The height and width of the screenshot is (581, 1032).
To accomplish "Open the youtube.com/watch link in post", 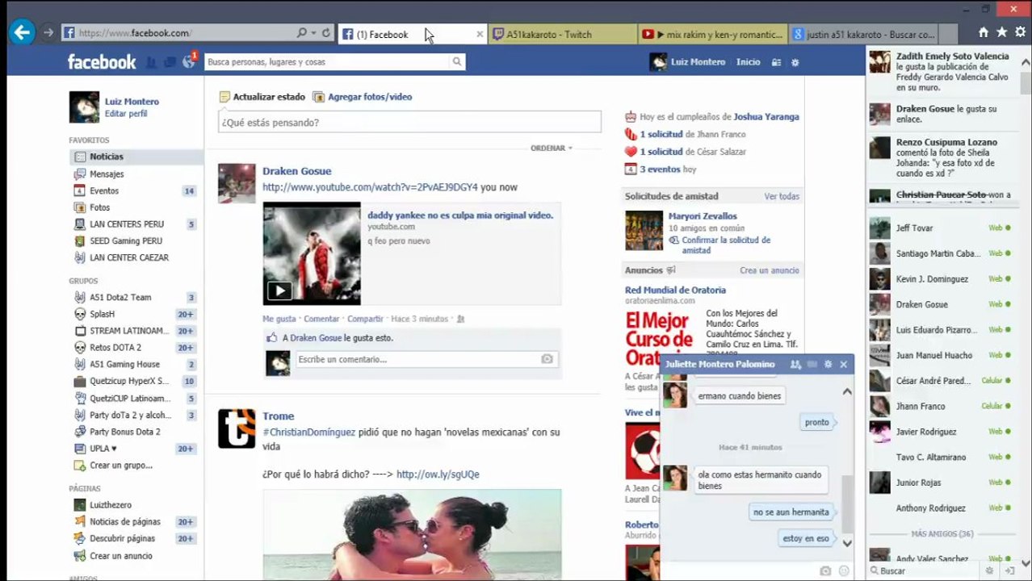I will point(370,187).
